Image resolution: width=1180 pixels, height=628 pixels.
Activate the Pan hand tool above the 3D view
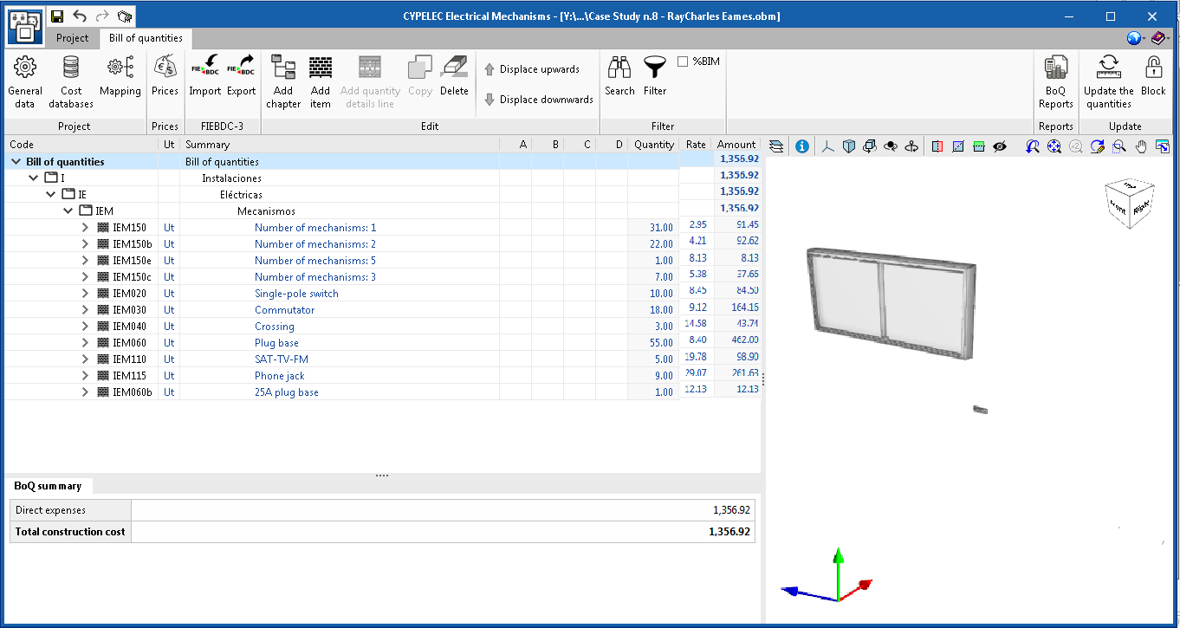point(1141,146)
